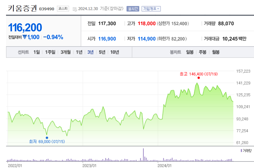Click the 상한가 152,400 text

pyautogui.click(x=173, y=24)
